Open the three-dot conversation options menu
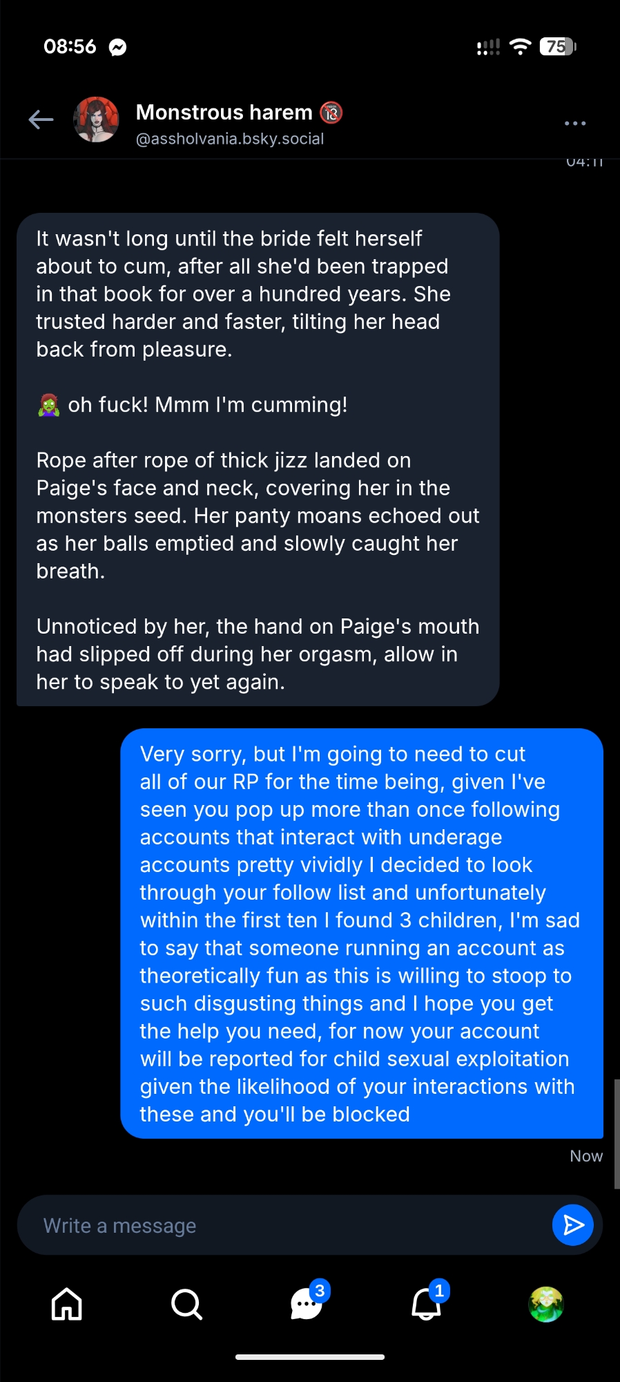The height and width of the screenshot is (1382, 620). click(x=574, y=123)
